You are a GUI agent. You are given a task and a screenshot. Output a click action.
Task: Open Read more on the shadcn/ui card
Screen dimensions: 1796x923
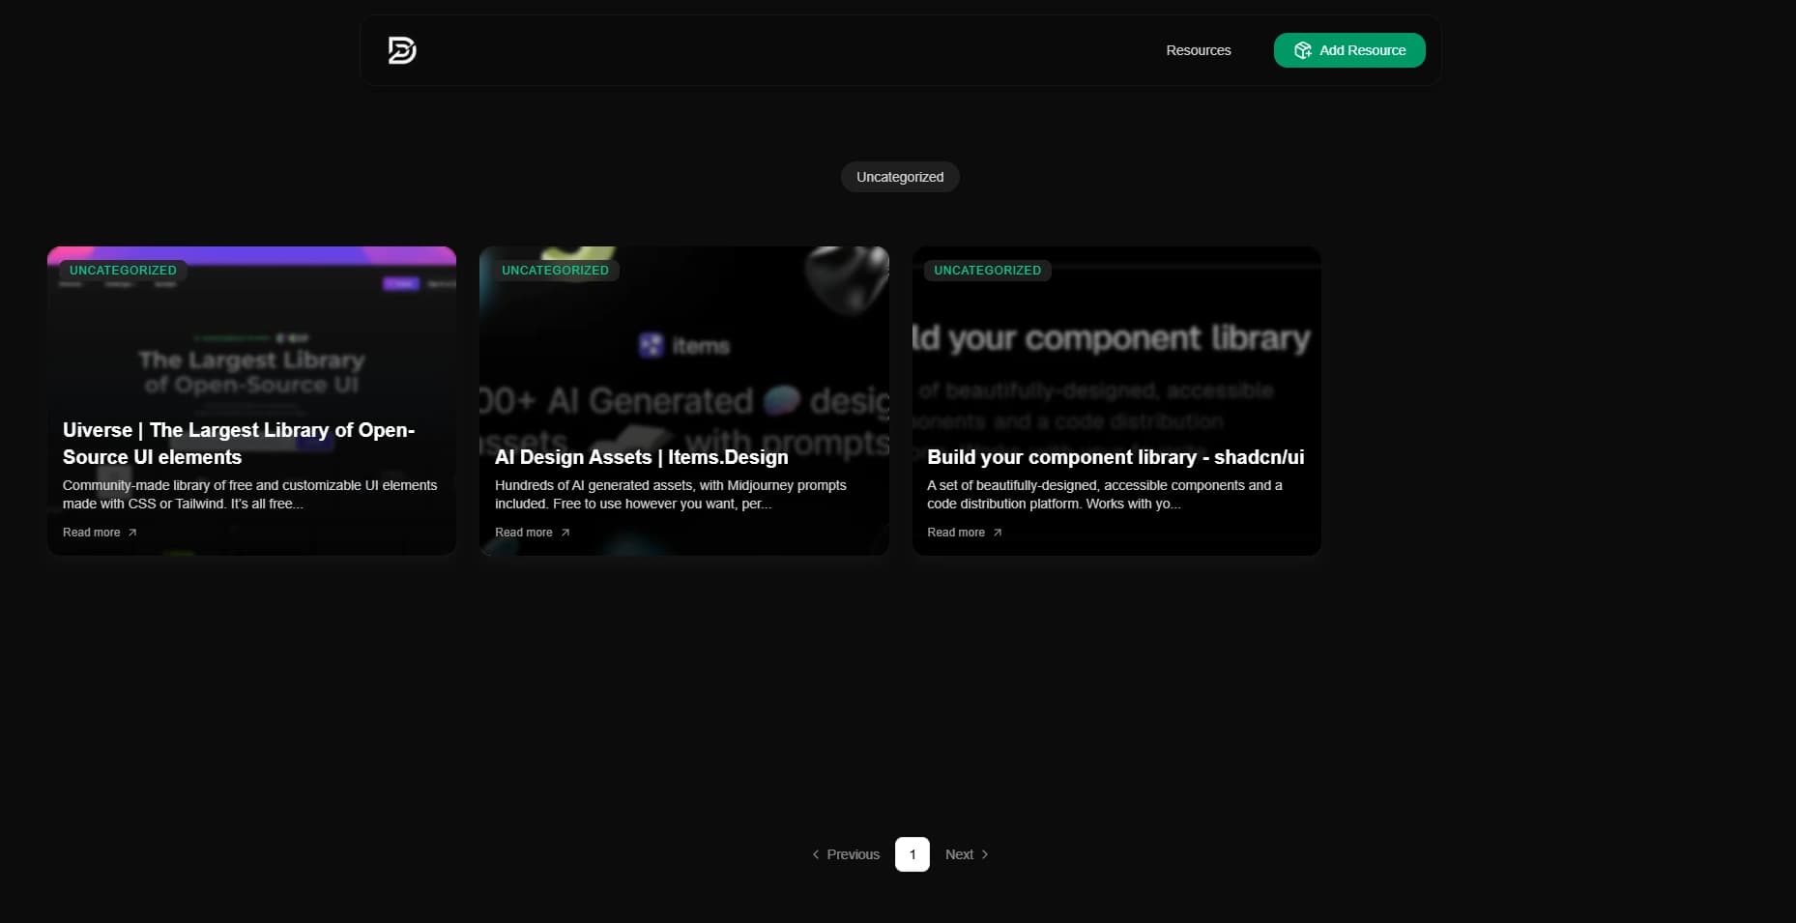[955, 533]
